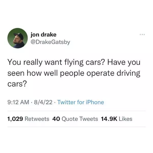The image size is (153, 153).
Task: Select the 8/4/22 date
Action: (x=43, y=102)
